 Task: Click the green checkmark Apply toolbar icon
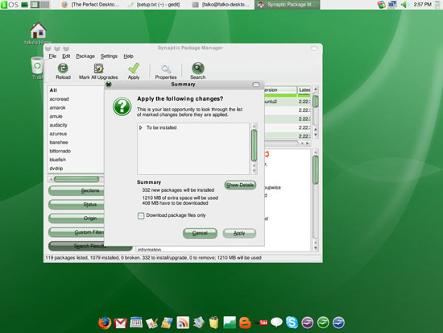point(134,69)
